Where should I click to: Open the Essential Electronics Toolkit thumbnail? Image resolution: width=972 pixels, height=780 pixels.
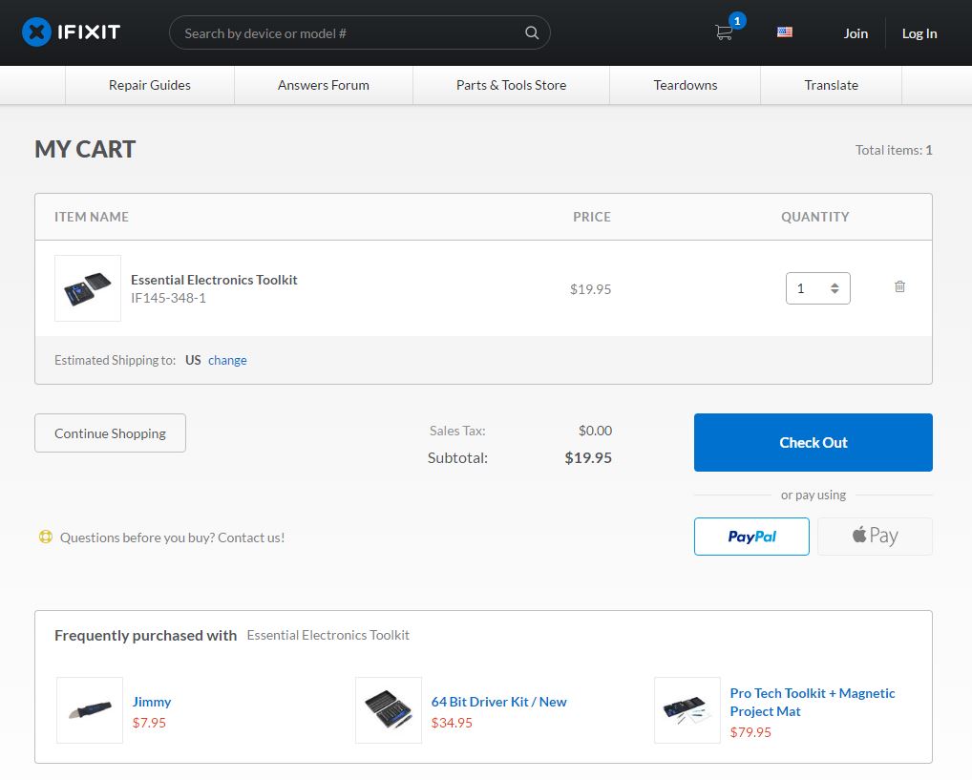coord(88,288)
